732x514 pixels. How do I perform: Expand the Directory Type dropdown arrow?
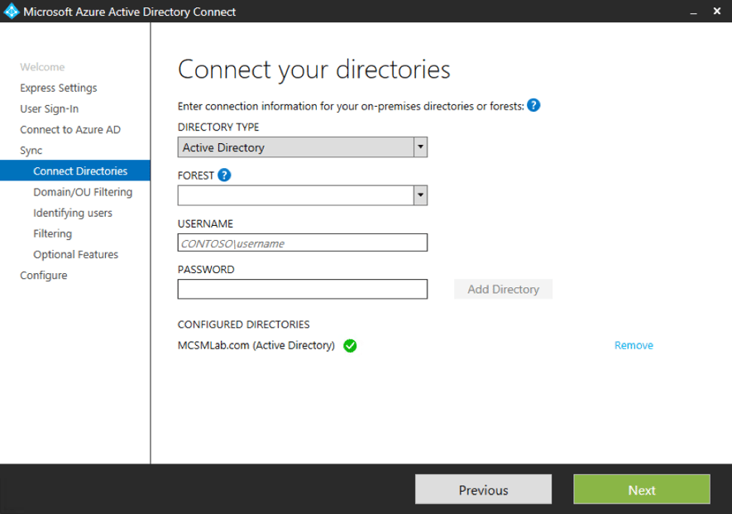click(420, 147)
